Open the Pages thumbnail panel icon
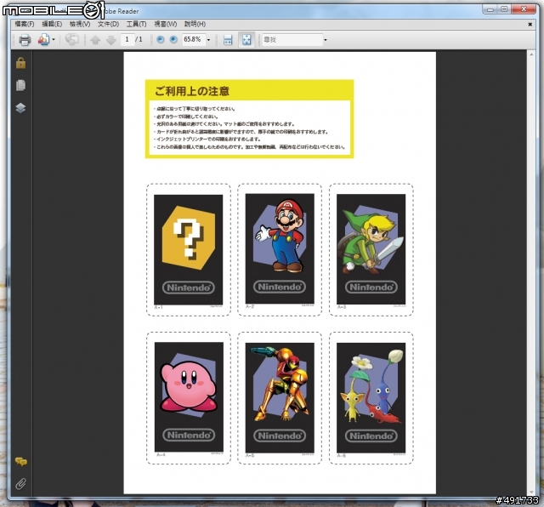Screen dimensions: 544x507 tap(20, 85)
